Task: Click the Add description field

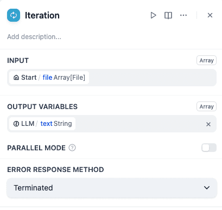Action: [x=34, y=37]
